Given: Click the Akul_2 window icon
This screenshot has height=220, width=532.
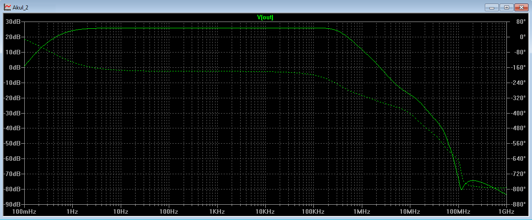Looking at the screenshot, I should [6, 7].
